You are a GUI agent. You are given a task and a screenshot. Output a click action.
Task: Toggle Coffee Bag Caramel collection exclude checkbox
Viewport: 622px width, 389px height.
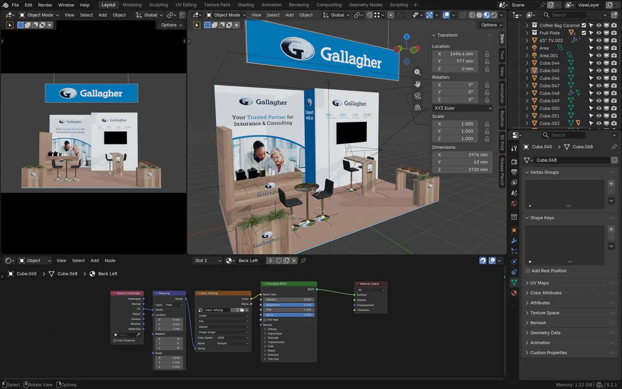(x=584, y=25)
